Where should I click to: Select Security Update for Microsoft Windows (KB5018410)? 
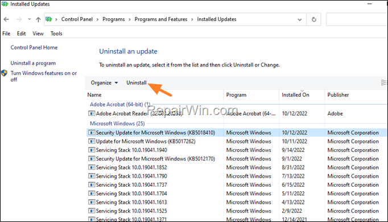155,133
